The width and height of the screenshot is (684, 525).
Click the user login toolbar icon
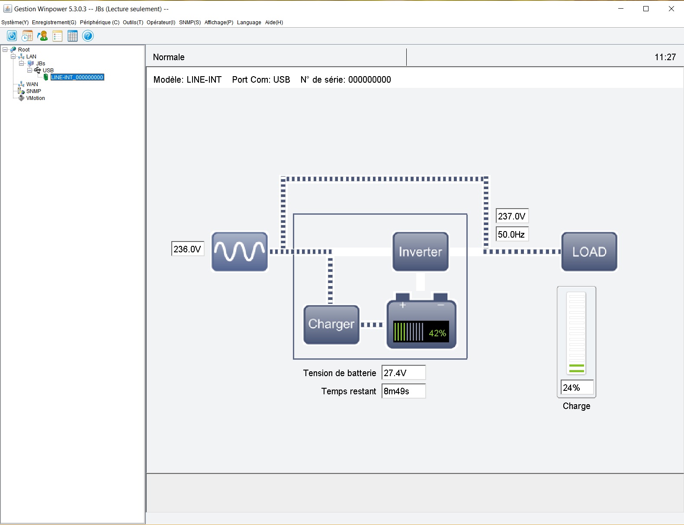[42, 36]
